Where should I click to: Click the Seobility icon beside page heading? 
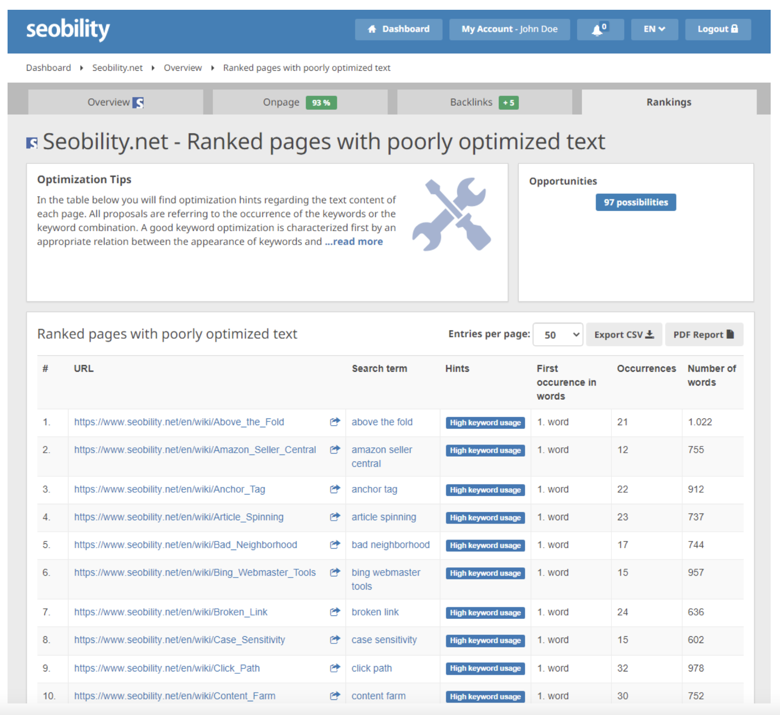click(x=32, y=143)
